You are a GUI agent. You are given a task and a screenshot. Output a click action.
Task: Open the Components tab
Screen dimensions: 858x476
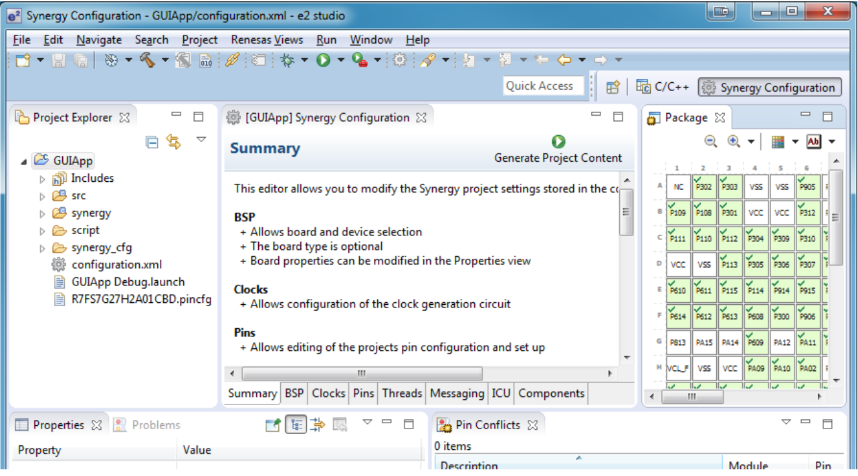pos(551,393)
